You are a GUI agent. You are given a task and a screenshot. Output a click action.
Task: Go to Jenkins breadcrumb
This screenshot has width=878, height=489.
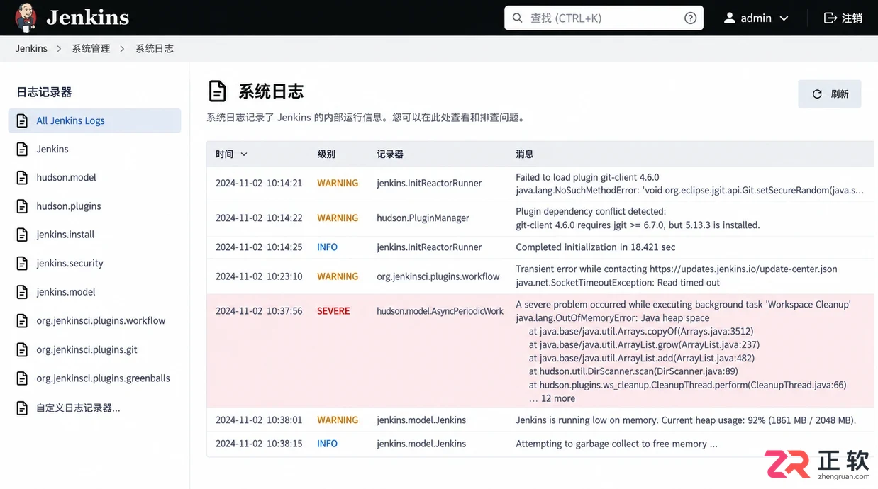coord(31,49)
